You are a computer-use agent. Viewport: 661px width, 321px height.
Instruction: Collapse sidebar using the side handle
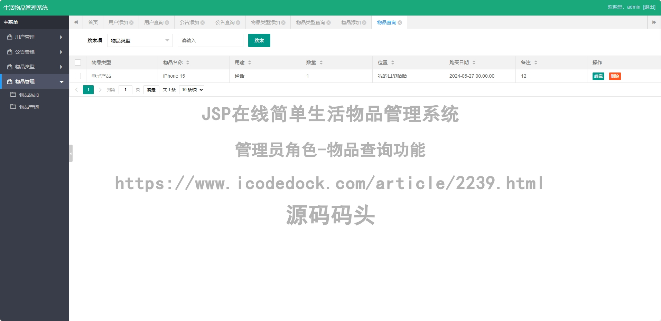coord(71,153)
